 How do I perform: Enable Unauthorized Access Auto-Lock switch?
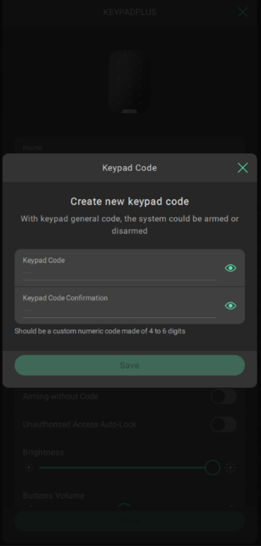(x=224, y=425)
